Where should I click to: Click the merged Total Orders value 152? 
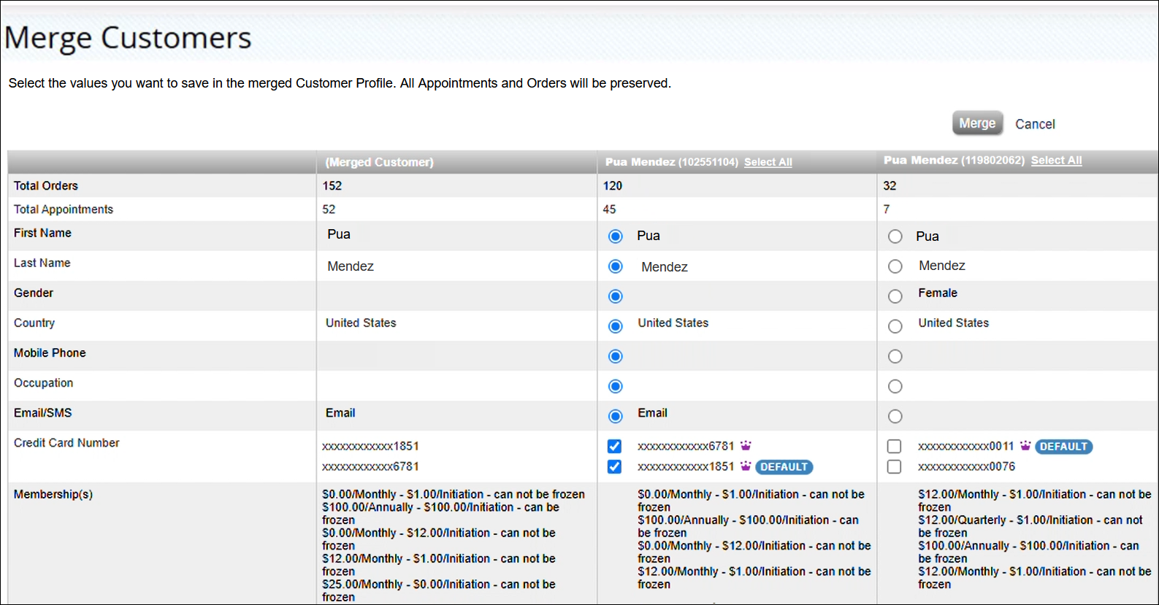[332, 185]
